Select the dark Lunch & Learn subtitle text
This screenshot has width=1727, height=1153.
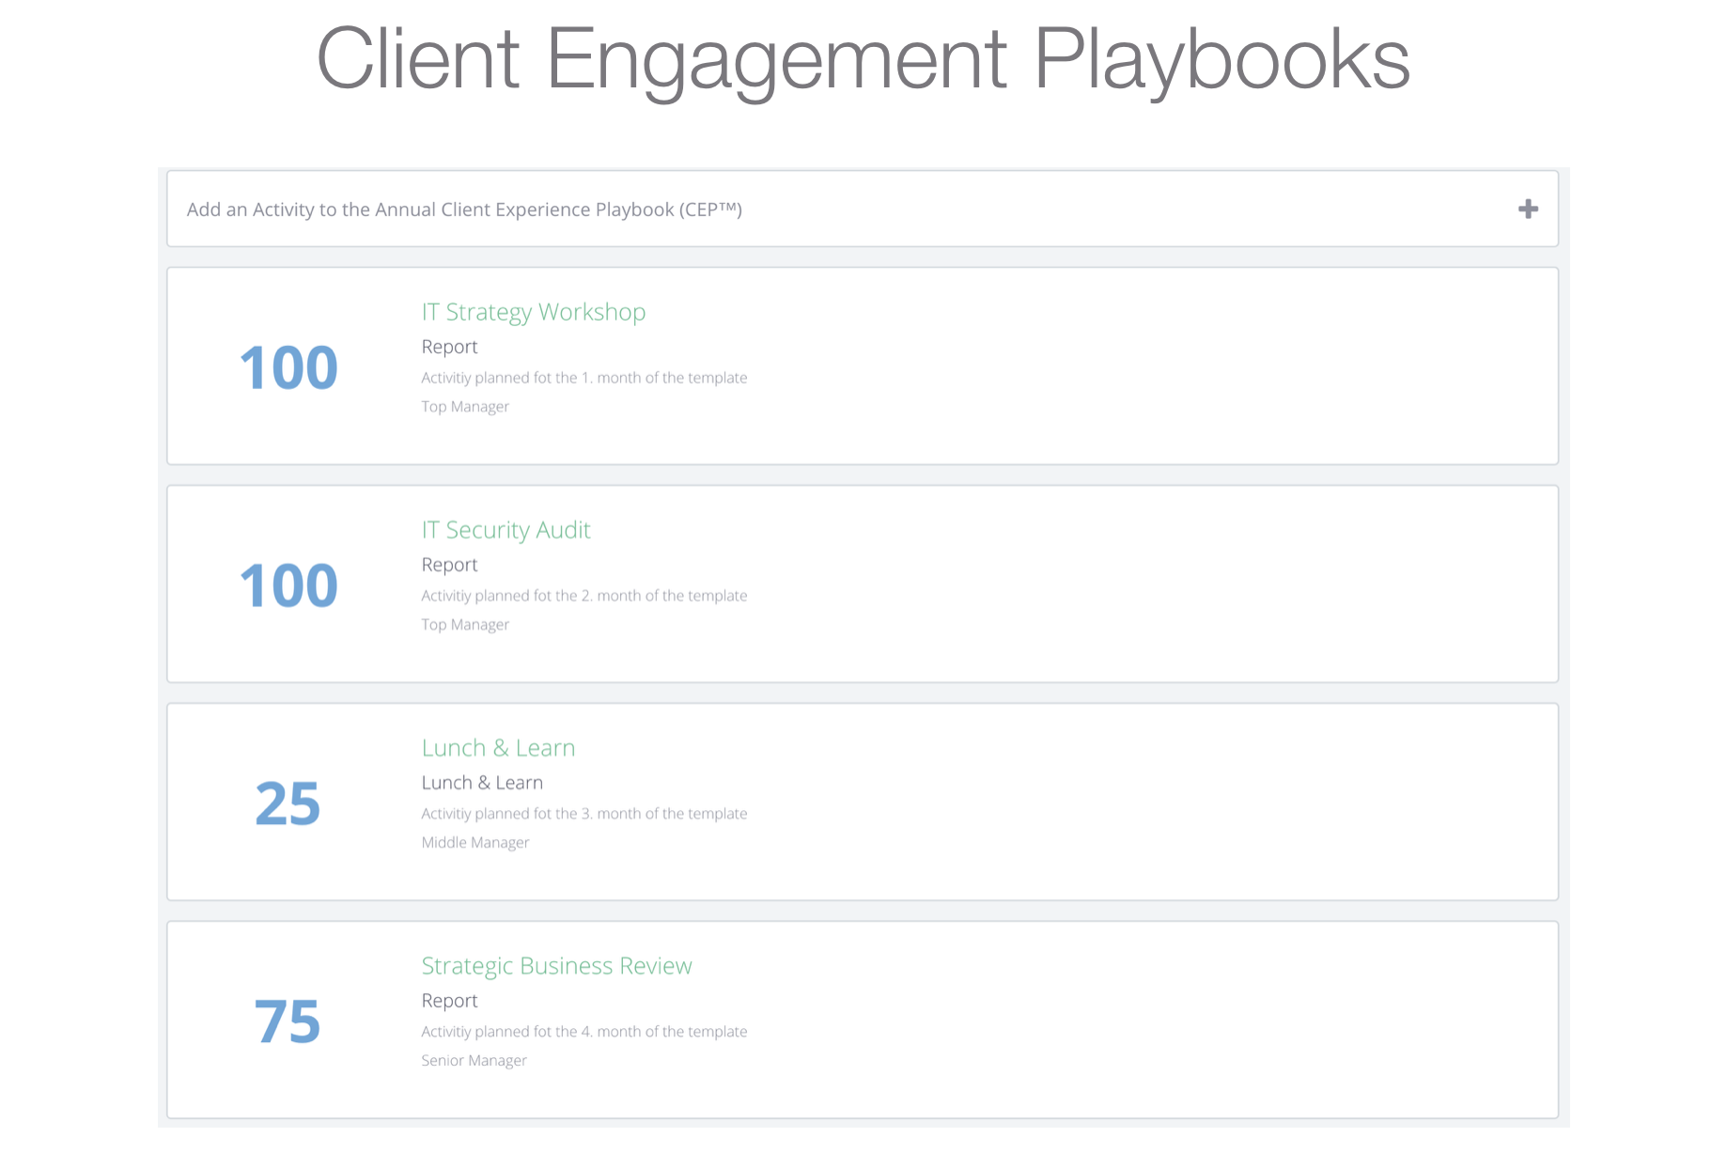(x=482, y=783)
